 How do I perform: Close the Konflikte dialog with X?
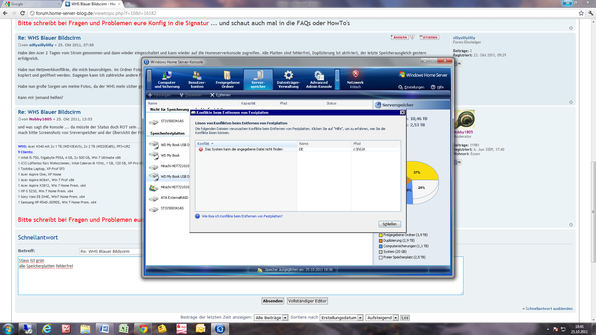(x=402, y=113)
